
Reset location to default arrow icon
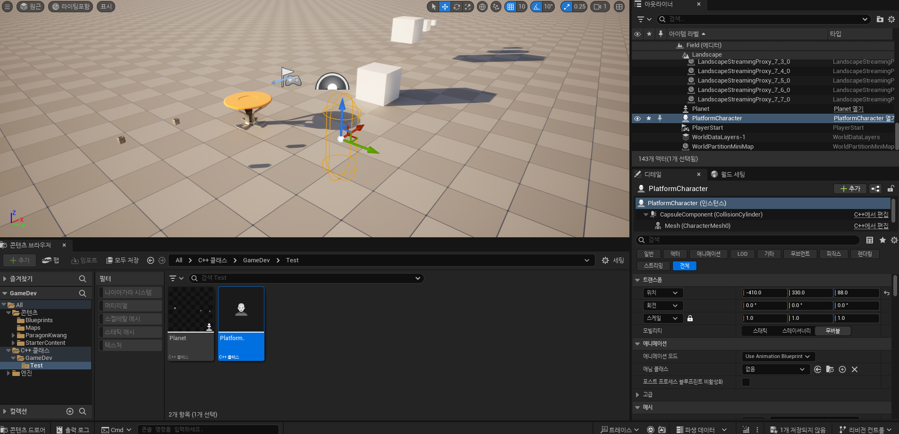[887, 293]
